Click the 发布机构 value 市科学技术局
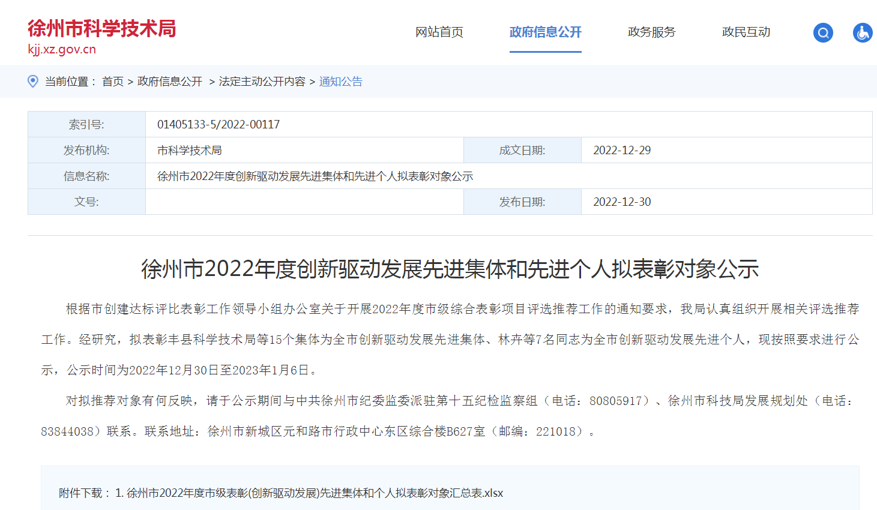The image size is (877, 510). click(x=190, y=151)
